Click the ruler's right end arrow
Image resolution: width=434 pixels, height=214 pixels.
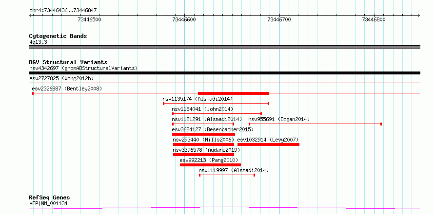pyautogui.click(x=419, y=15)
